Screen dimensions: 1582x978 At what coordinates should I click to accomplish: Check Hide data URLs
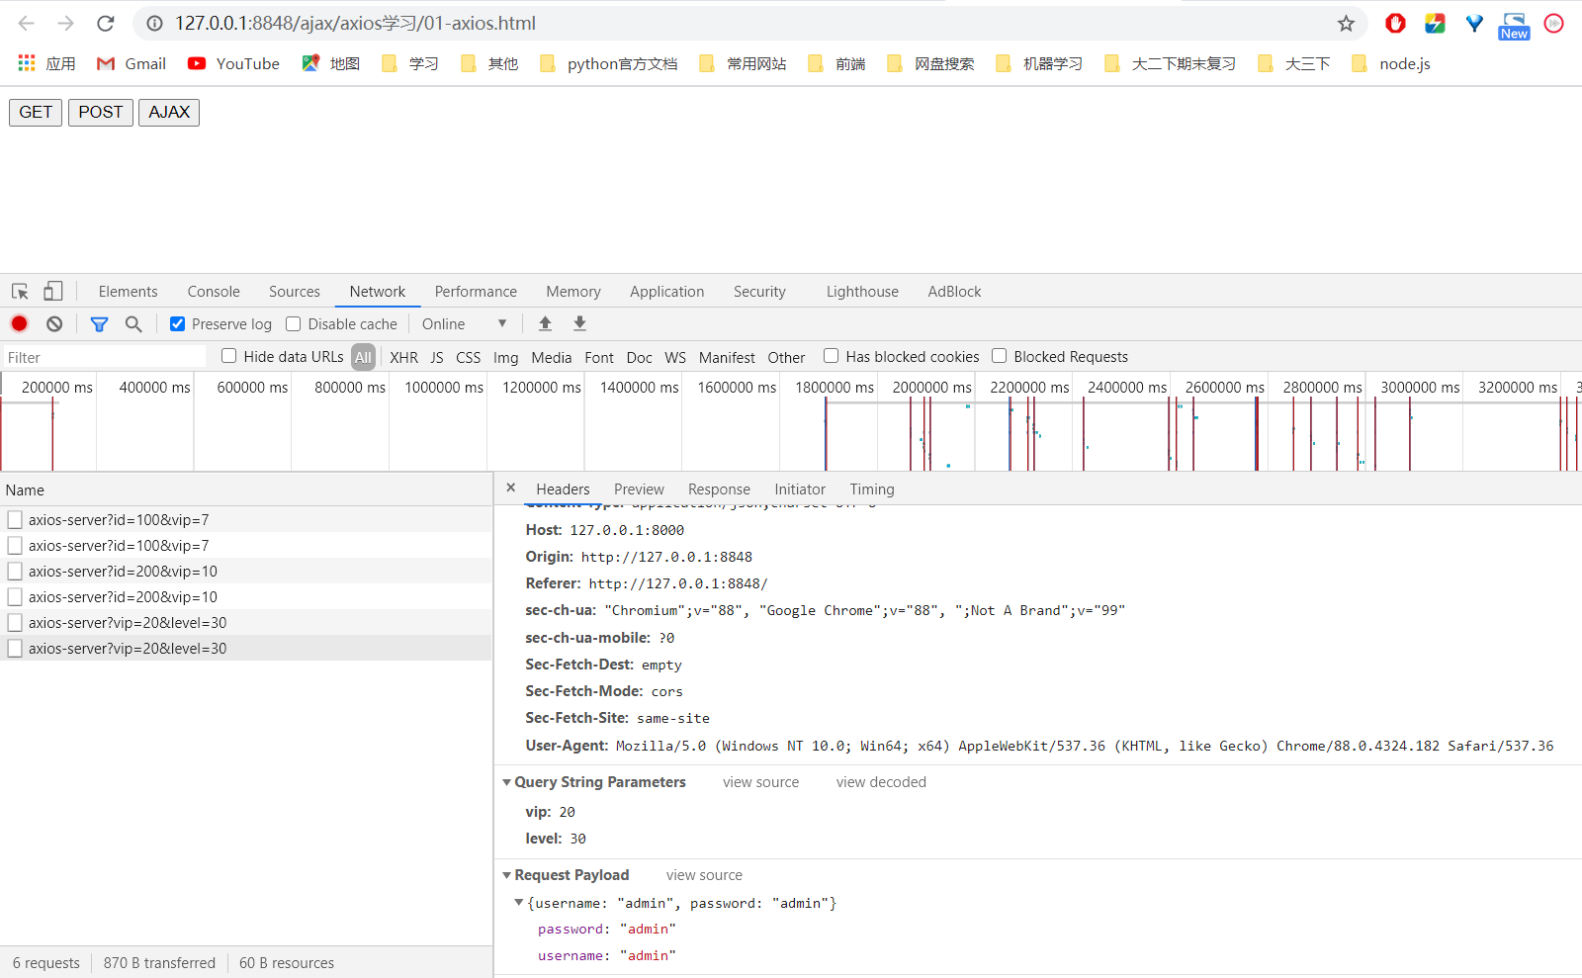(x=228, y=356)
